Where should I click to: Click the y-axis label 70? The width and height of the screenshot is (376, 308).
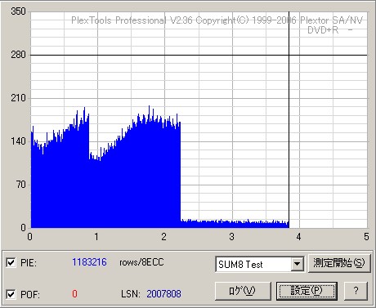coord(21,185)
